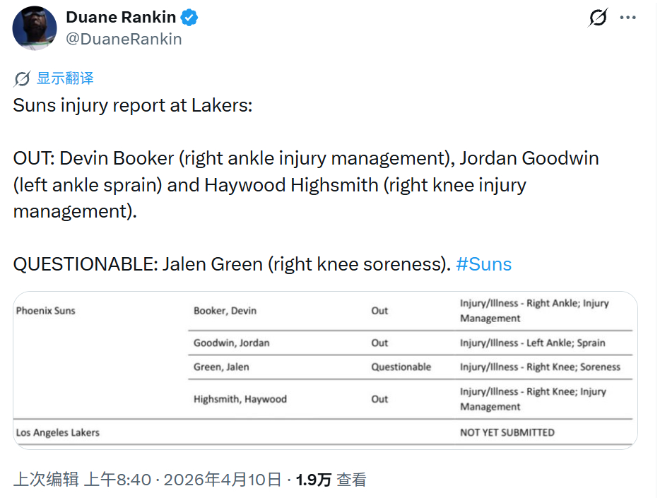Click "Suns injury report at Lakers" text
The image size is (660, 498).
[132, 106]
